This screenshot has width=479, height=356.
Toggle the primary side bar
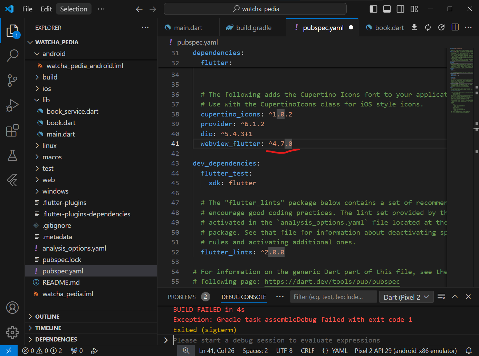(x=373, y=9)
